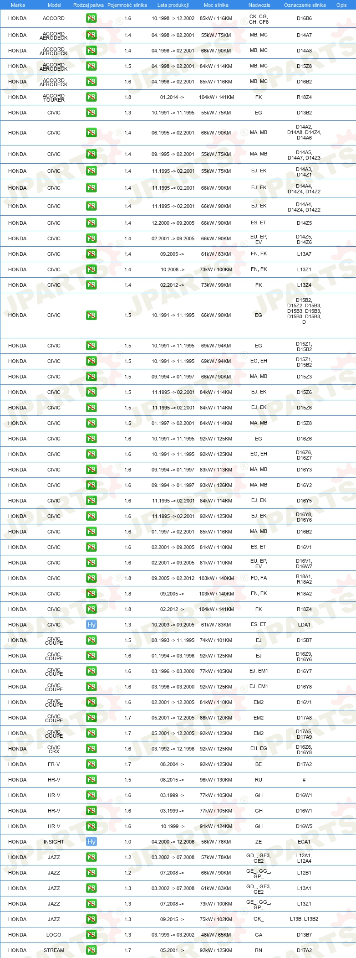Select the STREAM model cell

(54, 950)
